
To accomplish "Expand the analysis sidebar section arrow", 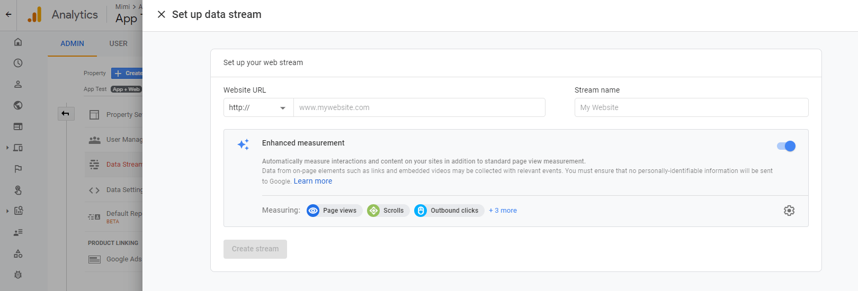I will (7, 211).
